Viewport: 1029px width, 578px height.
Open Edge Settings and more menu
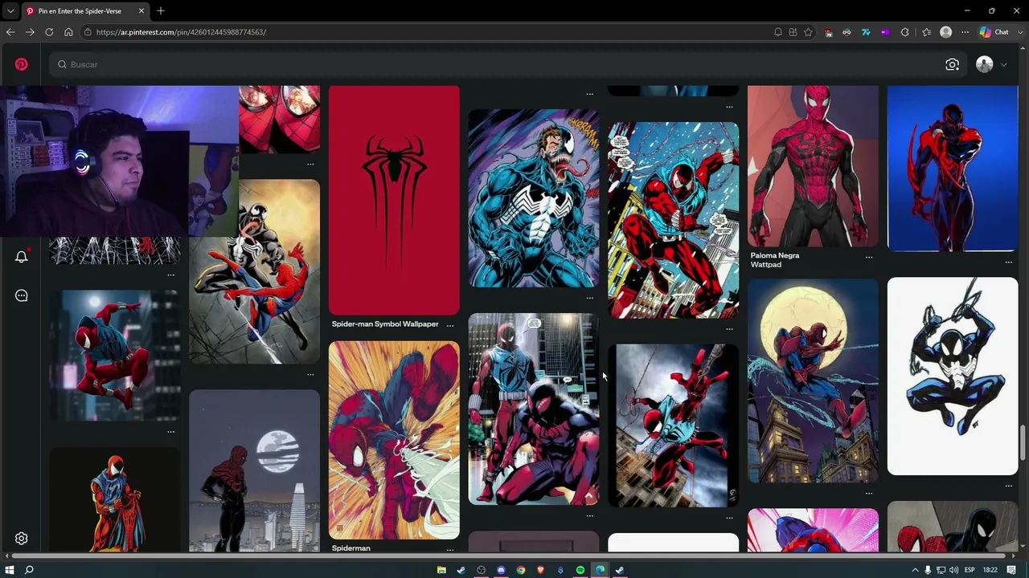click(x=965, y=32)
